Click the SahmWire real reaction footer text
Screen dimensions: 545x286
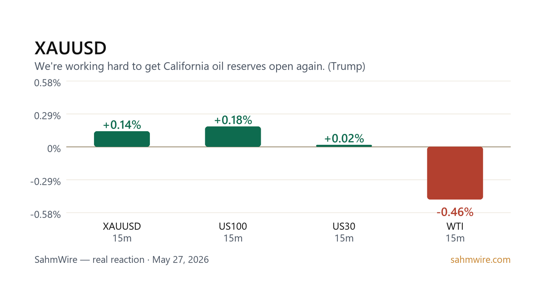[122, 260]
